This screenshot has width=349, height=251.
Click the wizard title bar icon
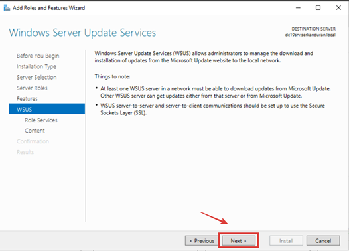tap(7, 8)
